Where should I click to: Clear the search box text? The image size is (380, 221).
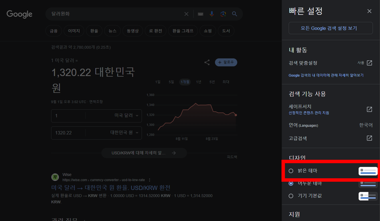186,14
